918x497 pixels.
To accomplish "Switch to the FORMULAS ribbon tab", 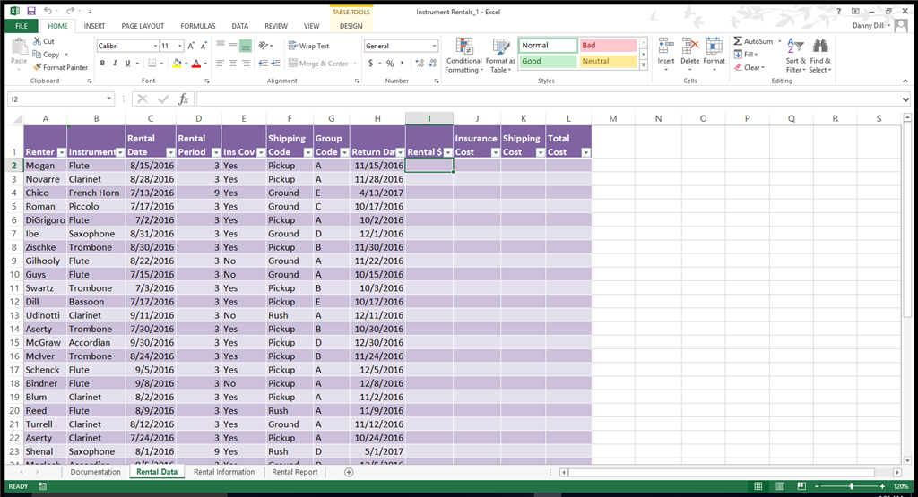I will [x=198, y=26].
